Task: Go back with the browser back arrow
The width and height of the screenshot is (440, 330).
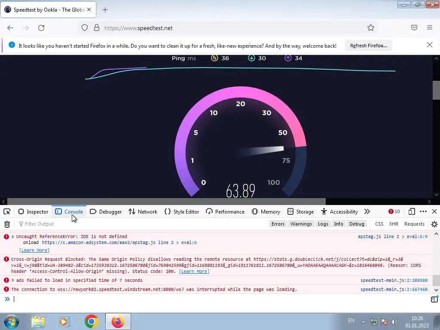Action: 10,28
